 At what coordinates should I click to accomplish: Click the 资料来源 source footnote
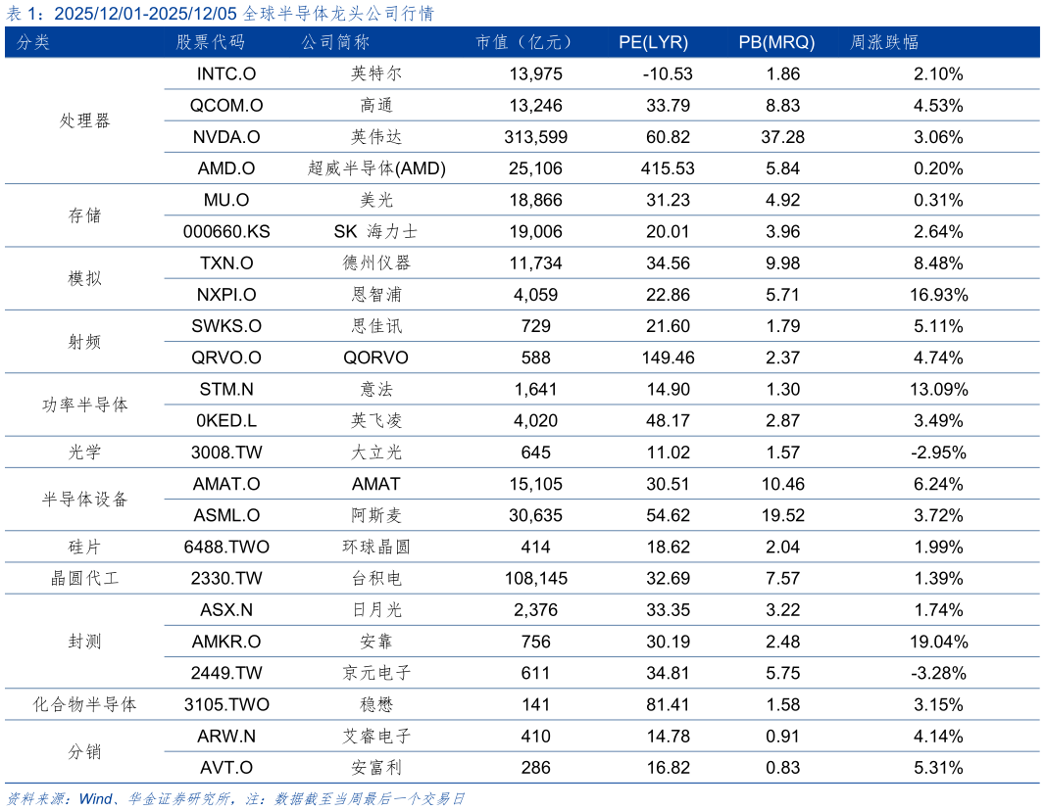coord(235,798)
